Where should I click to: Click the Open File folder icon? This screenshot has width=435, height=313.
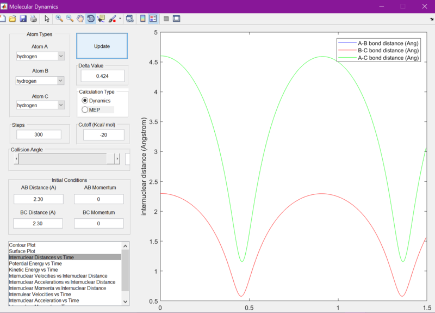13,19
